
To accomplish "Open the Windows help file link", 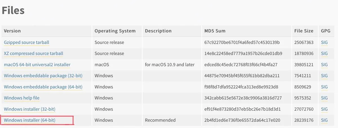I will point(22,98).
